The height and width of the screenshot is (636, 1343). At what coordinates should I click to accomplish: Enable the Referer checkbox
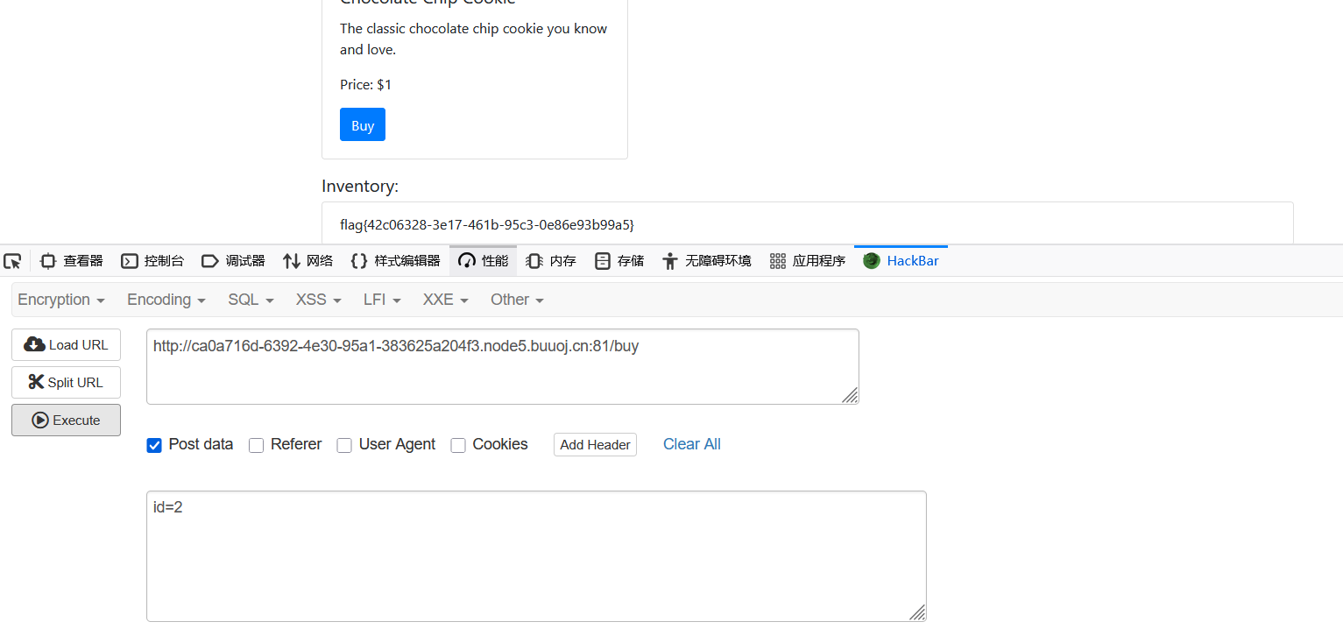tap(257, 445)
